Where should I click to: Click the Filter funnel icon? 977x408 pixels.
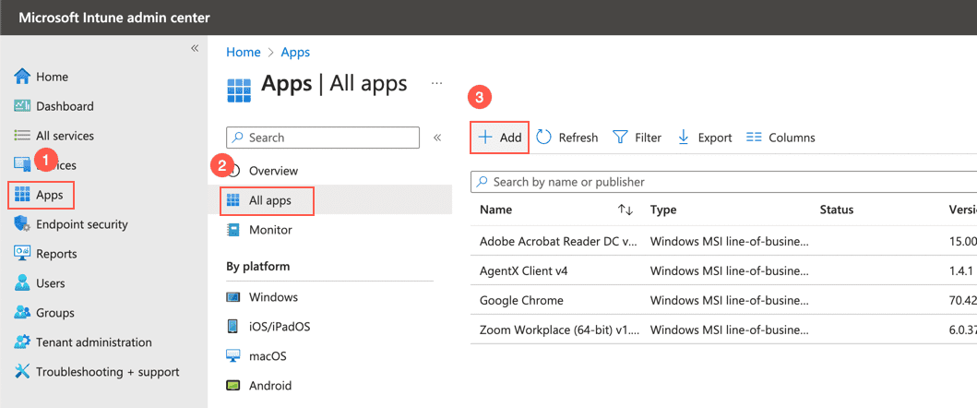620,138
